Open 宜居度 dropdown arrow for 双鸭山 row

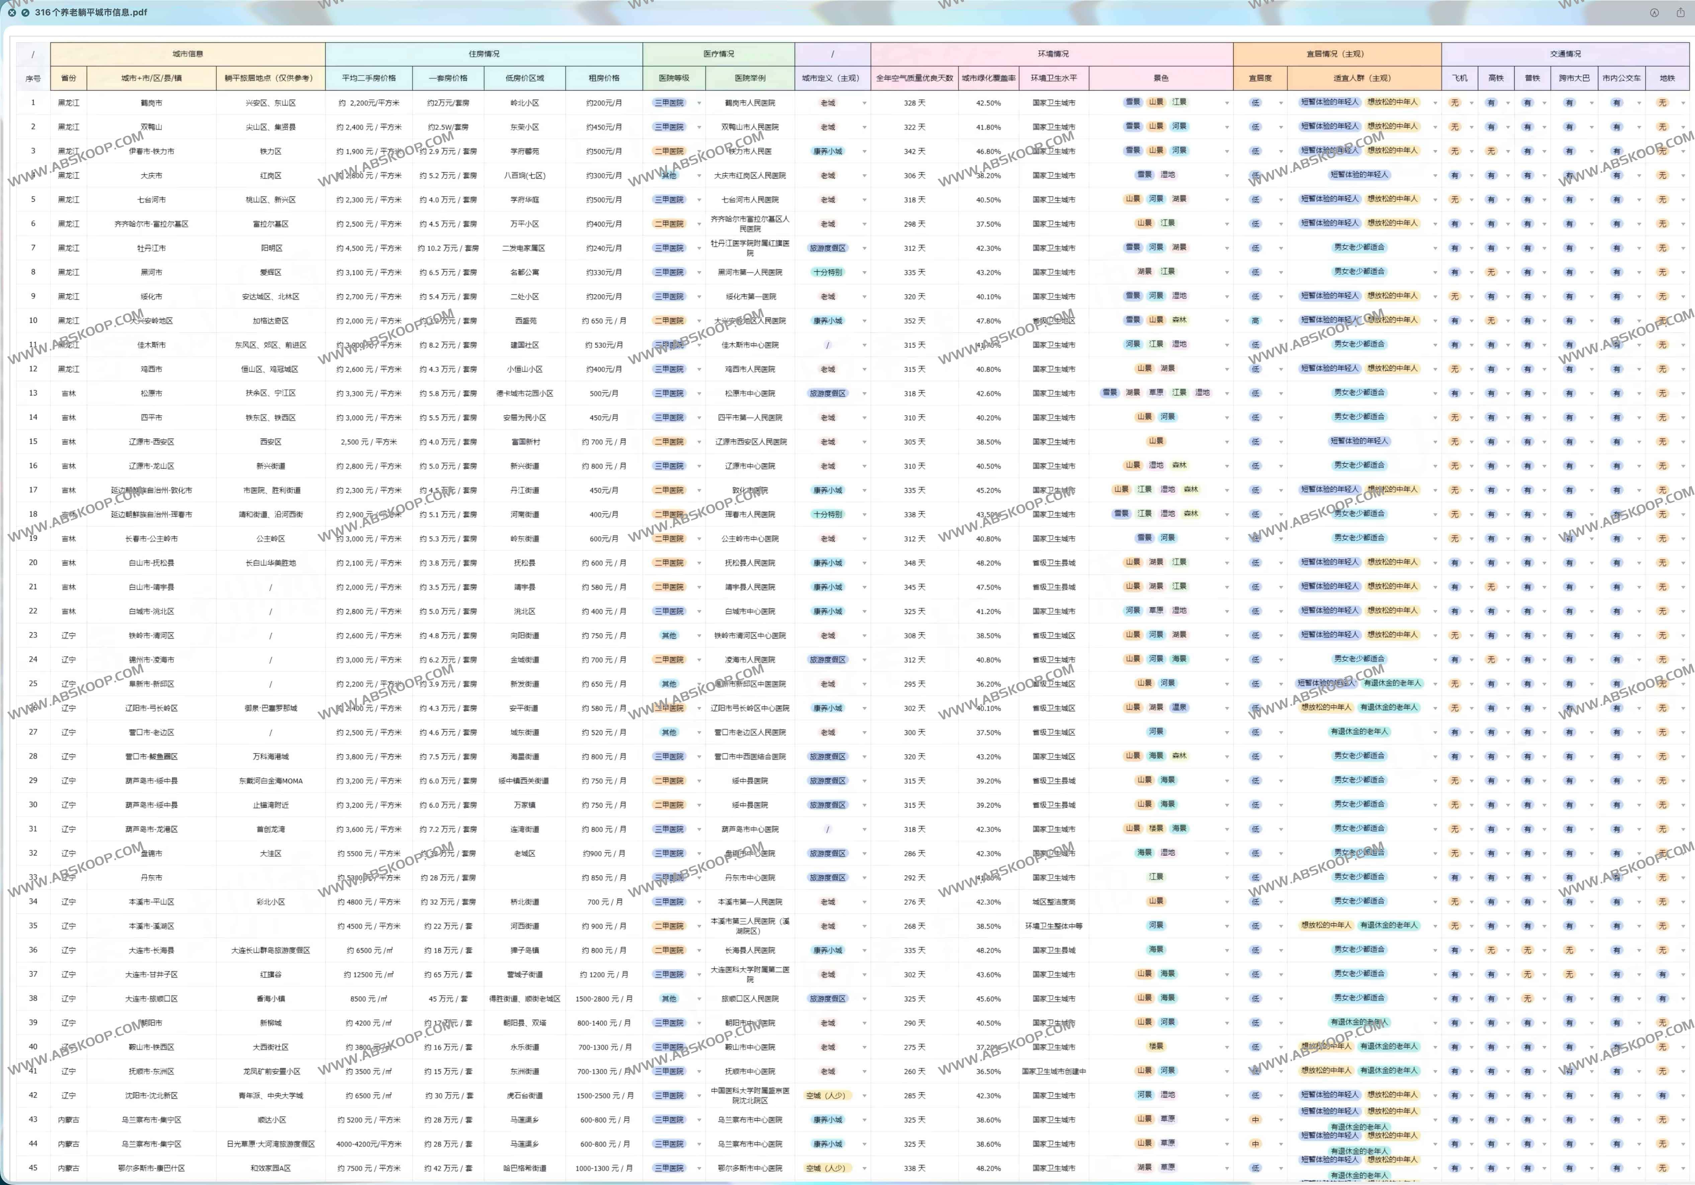(x=1281, y=128)
